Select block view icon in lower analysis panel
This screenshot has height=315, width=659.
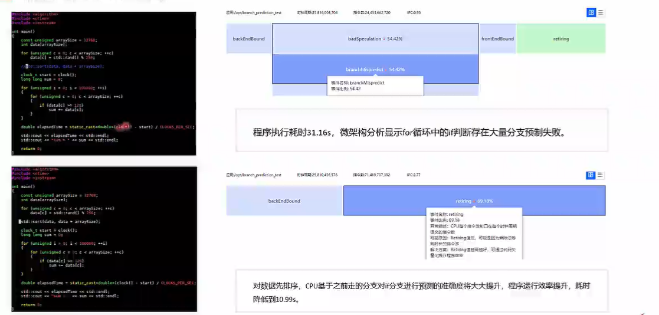[x=591, y=175]
